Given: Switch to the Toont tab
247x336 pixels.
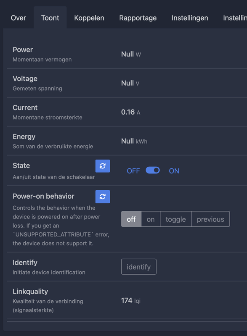Looking at the screenshot, I should 50,18.
